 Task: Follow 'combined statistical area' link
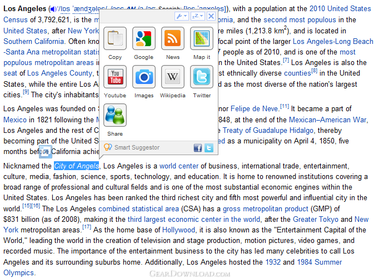click(138, 209)
